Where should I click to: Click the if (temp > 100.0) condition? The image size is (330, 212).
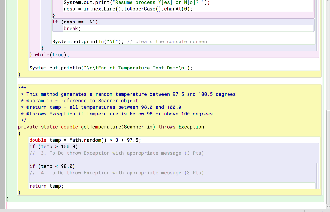tap(53, 146)
